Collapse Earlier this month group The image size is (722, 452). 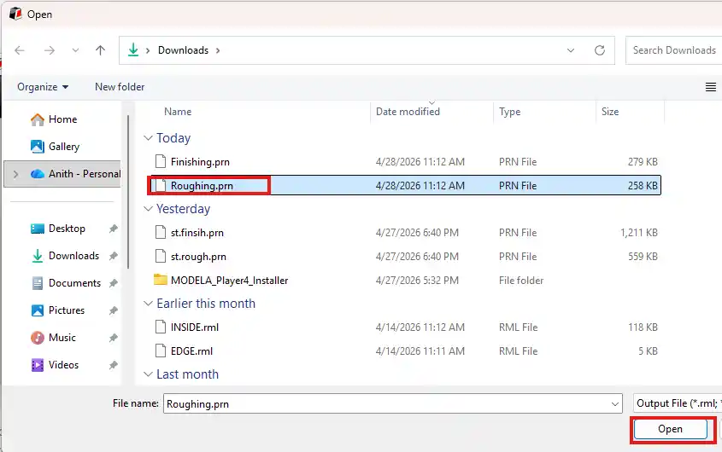click(x=148, y=304)
